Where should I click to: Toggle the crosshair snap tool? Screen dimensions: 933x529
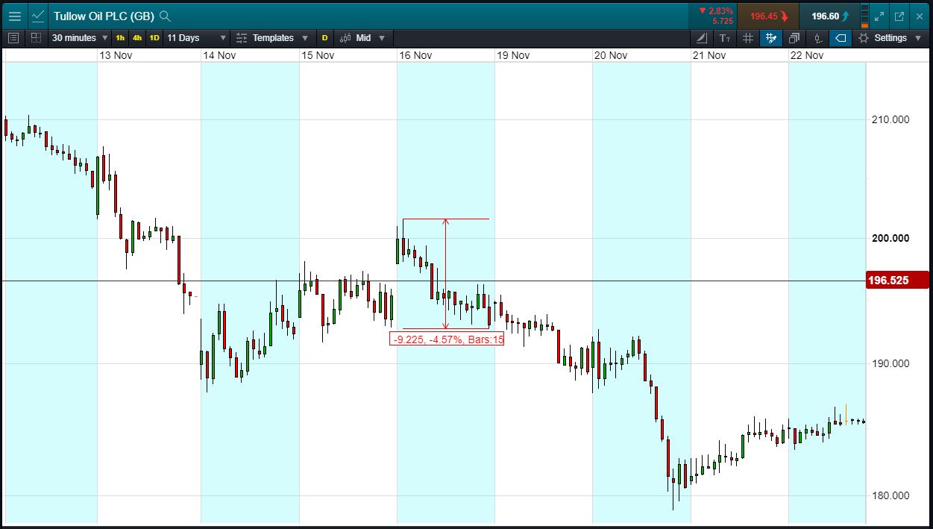point(771,37)
